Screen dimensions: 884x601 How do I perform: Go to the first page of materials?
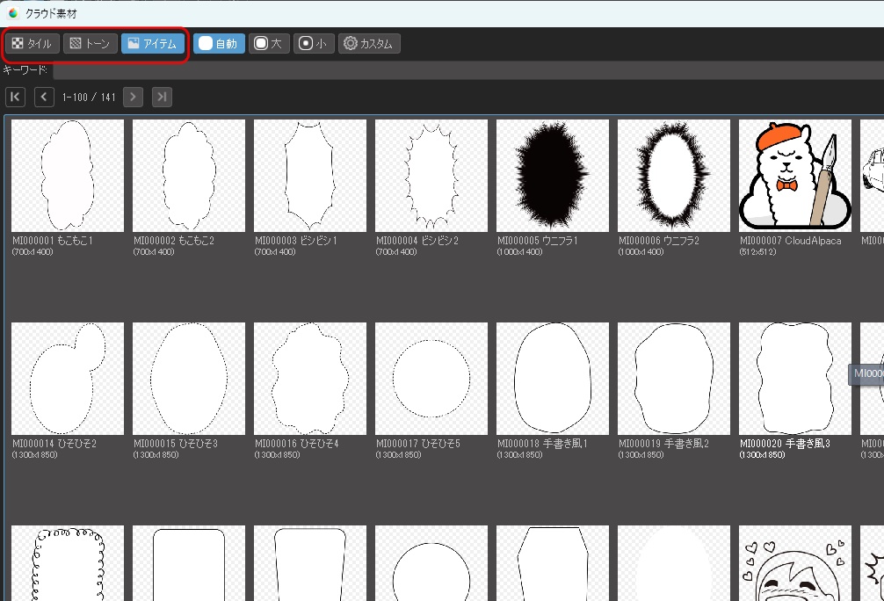tap(15, 97)
